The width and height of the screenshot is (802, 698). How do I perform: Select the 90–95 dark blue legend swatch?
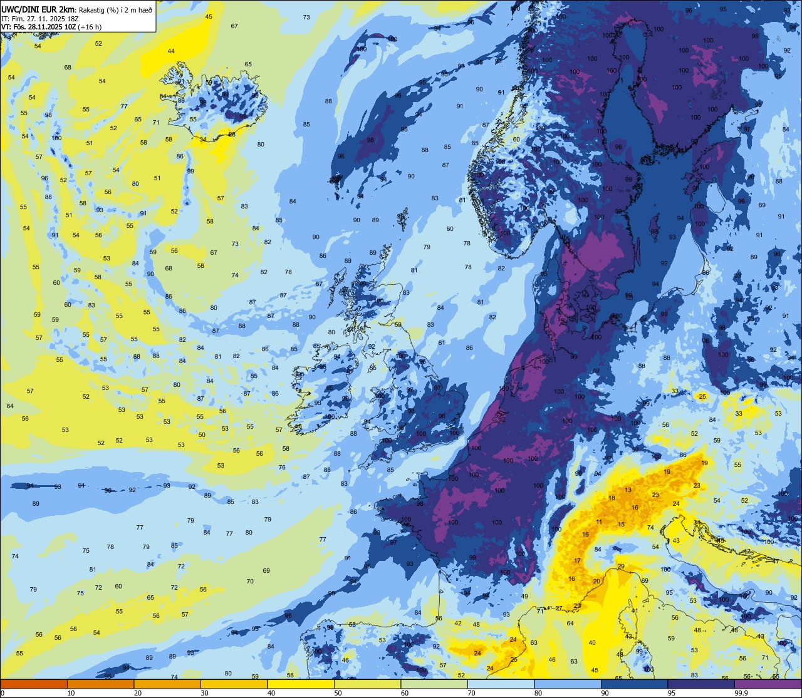coord(634,684)
